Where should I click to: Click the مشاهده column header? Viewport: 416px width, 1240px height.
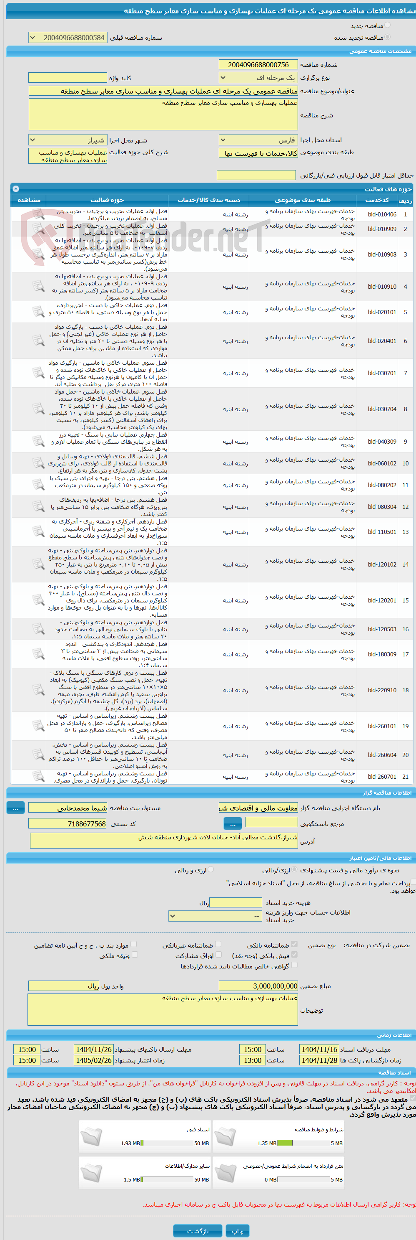(29, 200)
